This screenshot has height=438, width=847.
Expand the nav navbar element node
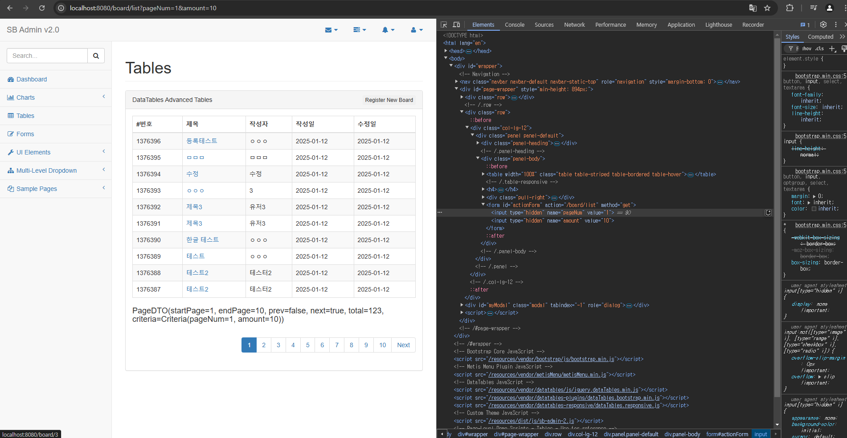pos(456,81)
